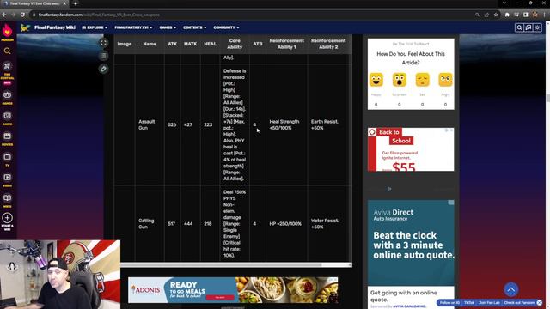The width and height of the screenshot is (550, 309).
Task: Open wiki discussions icon in header
Action: pyautogui.click(x=529, y=27)
